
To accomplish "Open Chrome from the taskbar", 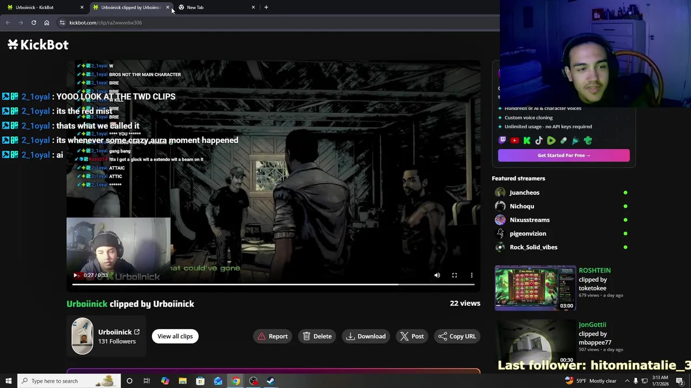I will [x=236, y=381].
